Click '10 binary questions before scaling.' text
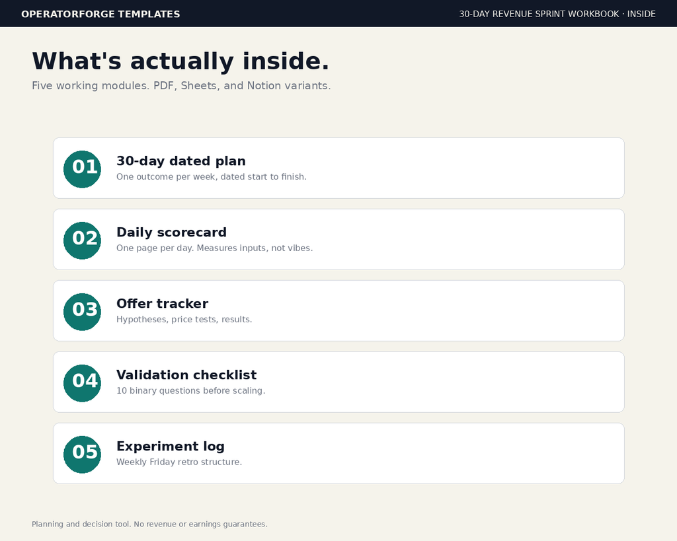 point(191,390)
